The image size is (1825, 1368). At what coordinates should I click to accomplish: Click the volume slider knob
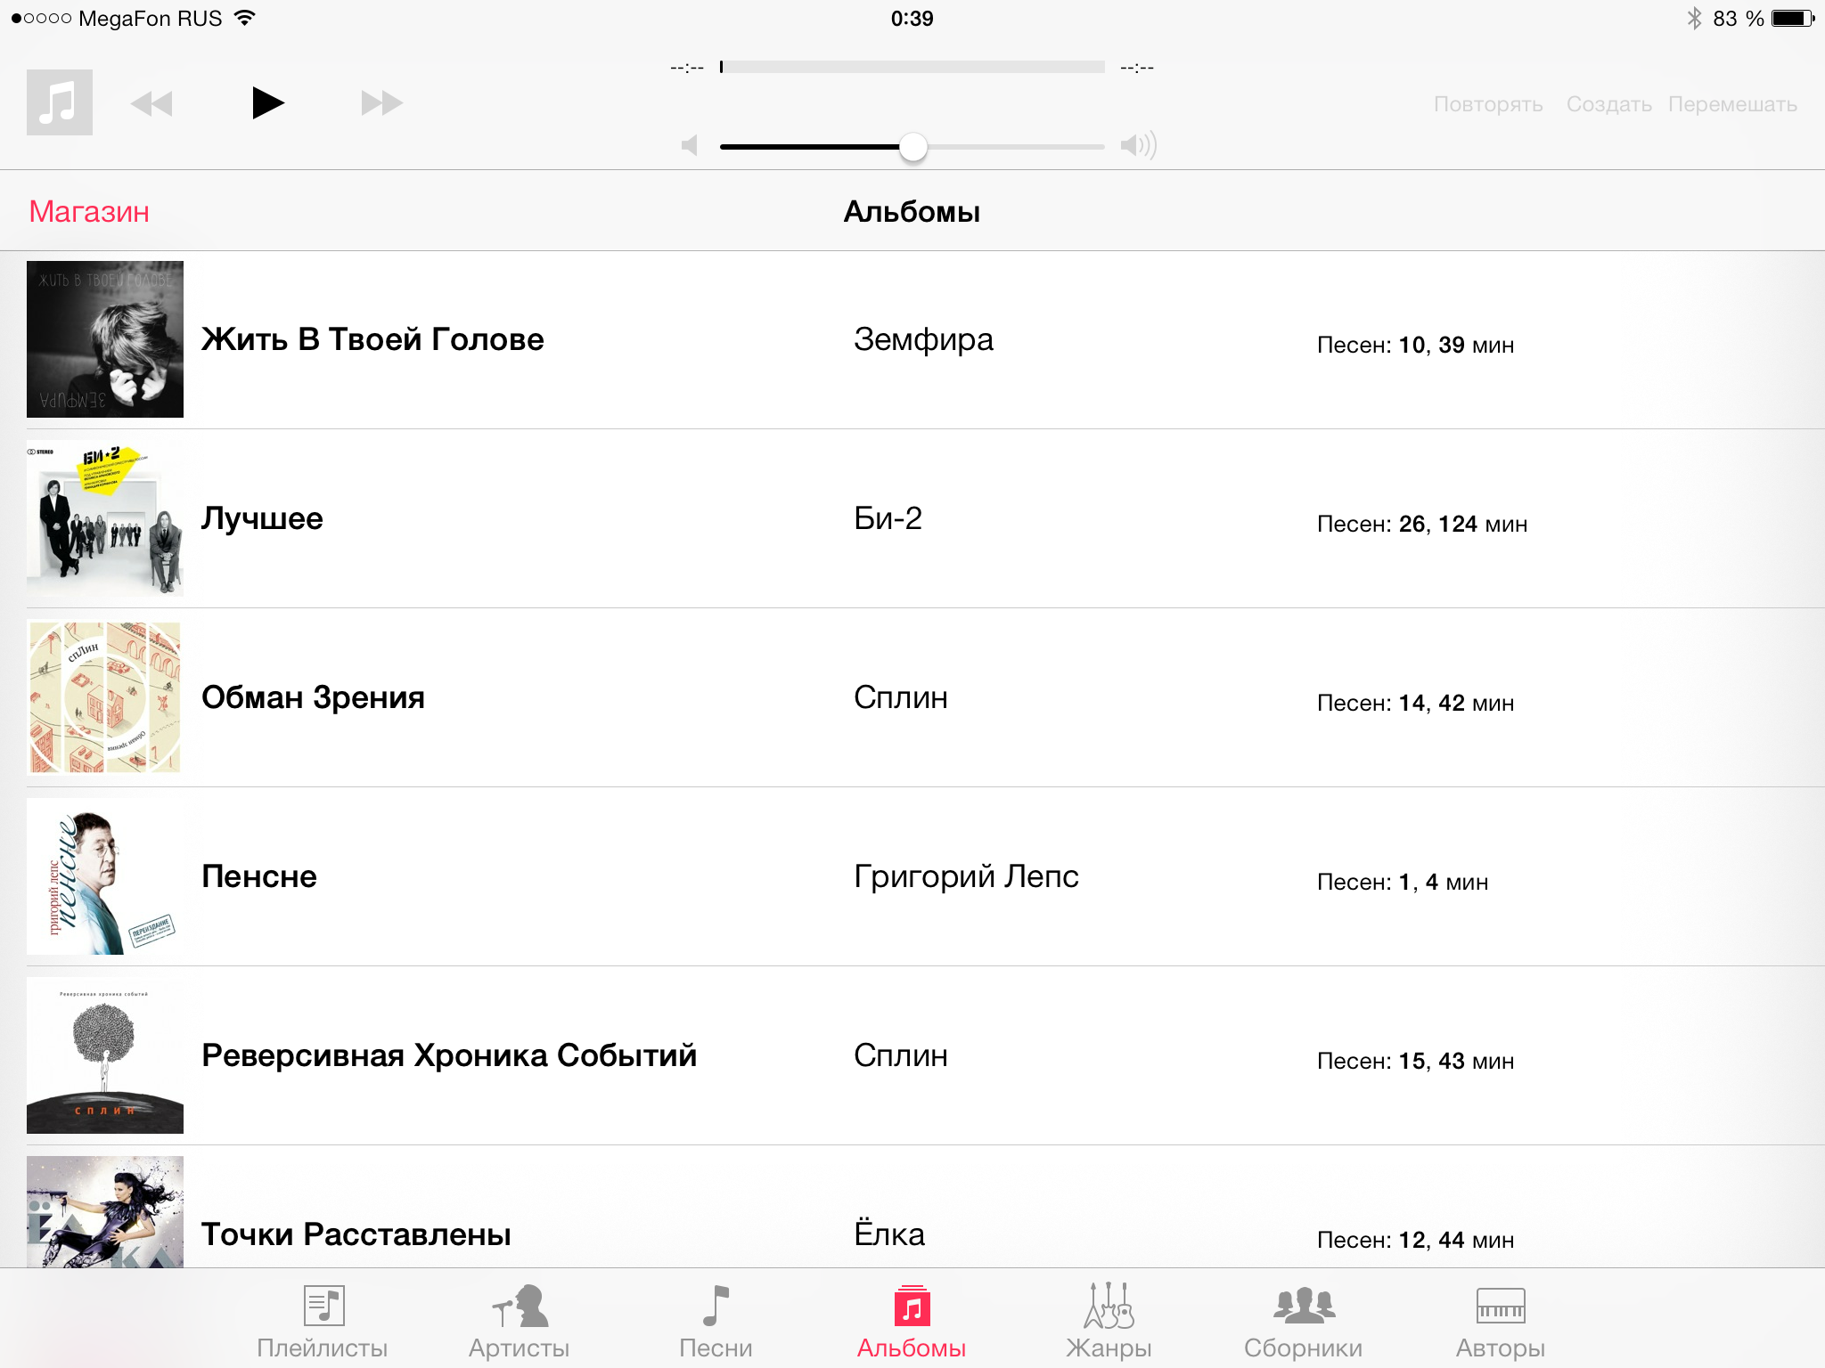coord(913,146)
